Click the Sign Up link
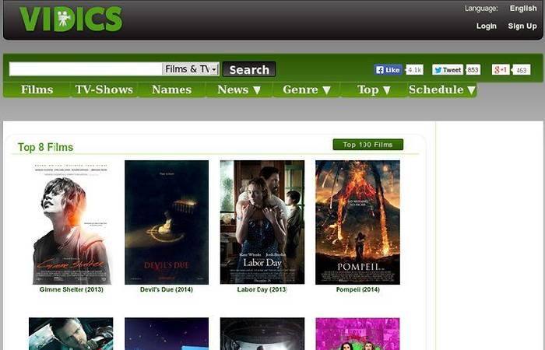This screenshot has height=350, width=545. tap(522, 26)
